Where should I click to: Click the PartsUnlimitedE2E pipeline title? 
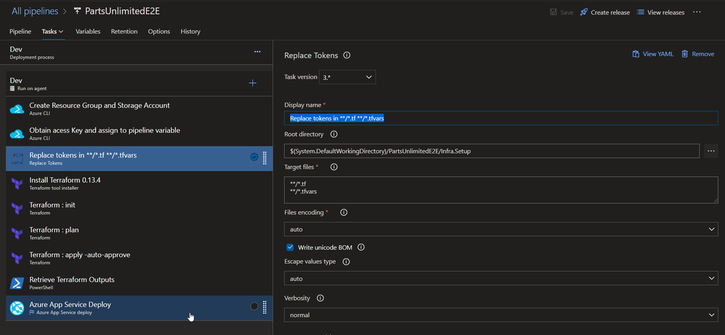(122, 11)
